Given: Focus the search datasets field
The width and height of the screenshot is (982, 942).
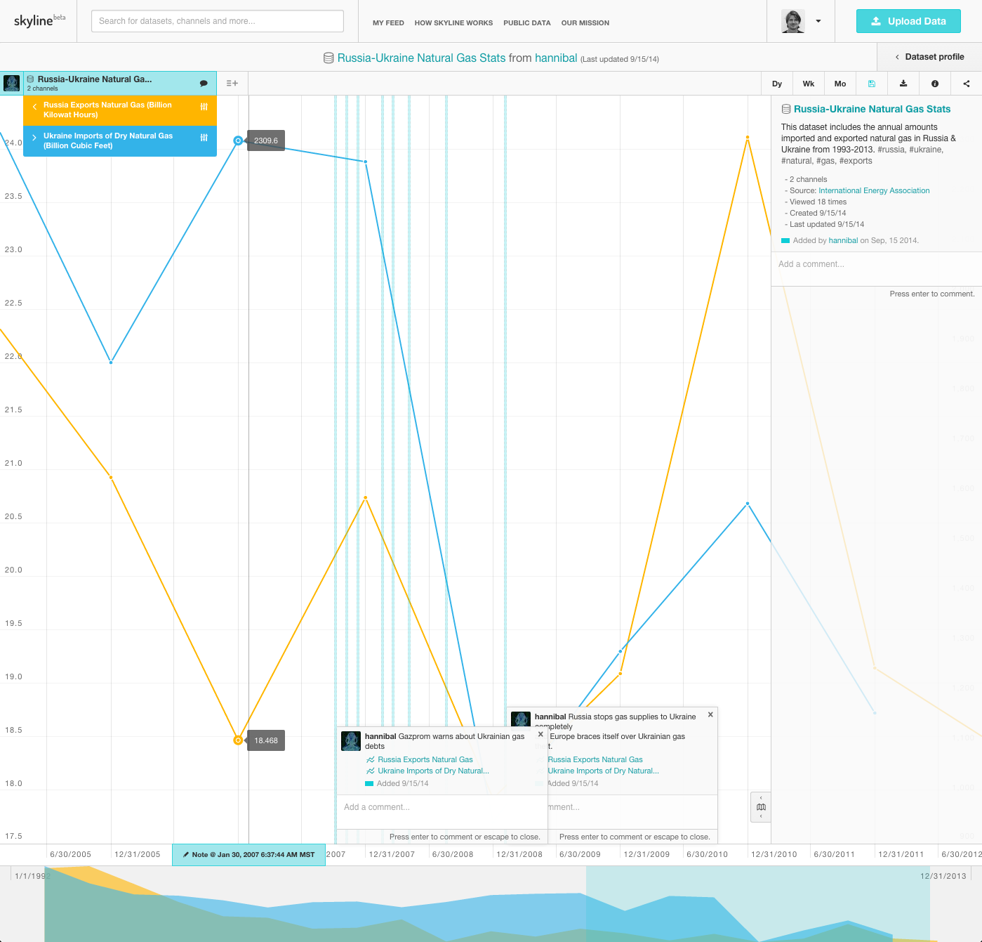Looking at the screenshot, I should pyautogui.click(x=218, y=21).
